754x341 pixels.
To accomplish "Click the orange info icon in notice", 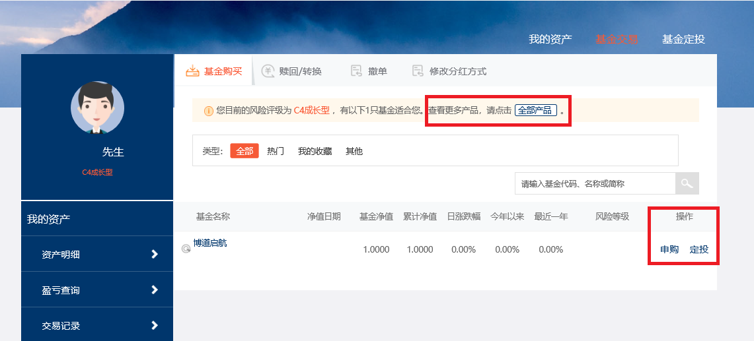I will [209, 111].
